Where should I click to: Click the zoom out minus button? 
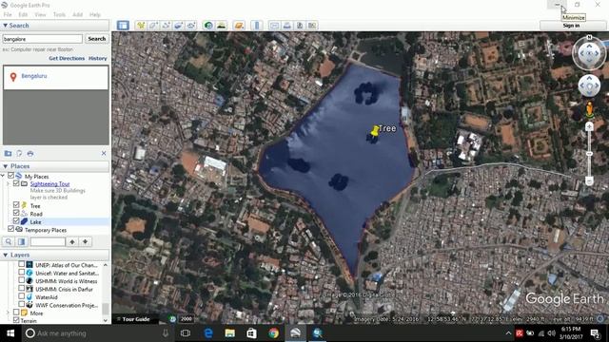click(x=589, y=180)
